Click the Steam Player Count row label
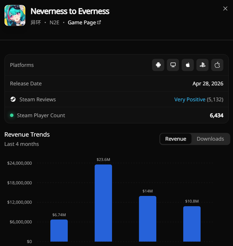Screen dimensions: 233x246 (41, 115)
